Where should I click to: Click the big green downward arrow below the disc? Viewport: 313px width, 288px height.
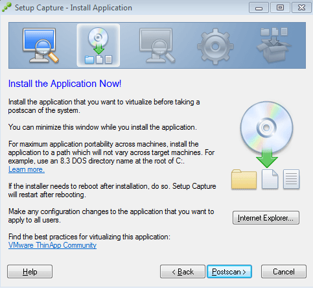click(x=267, y=158)
